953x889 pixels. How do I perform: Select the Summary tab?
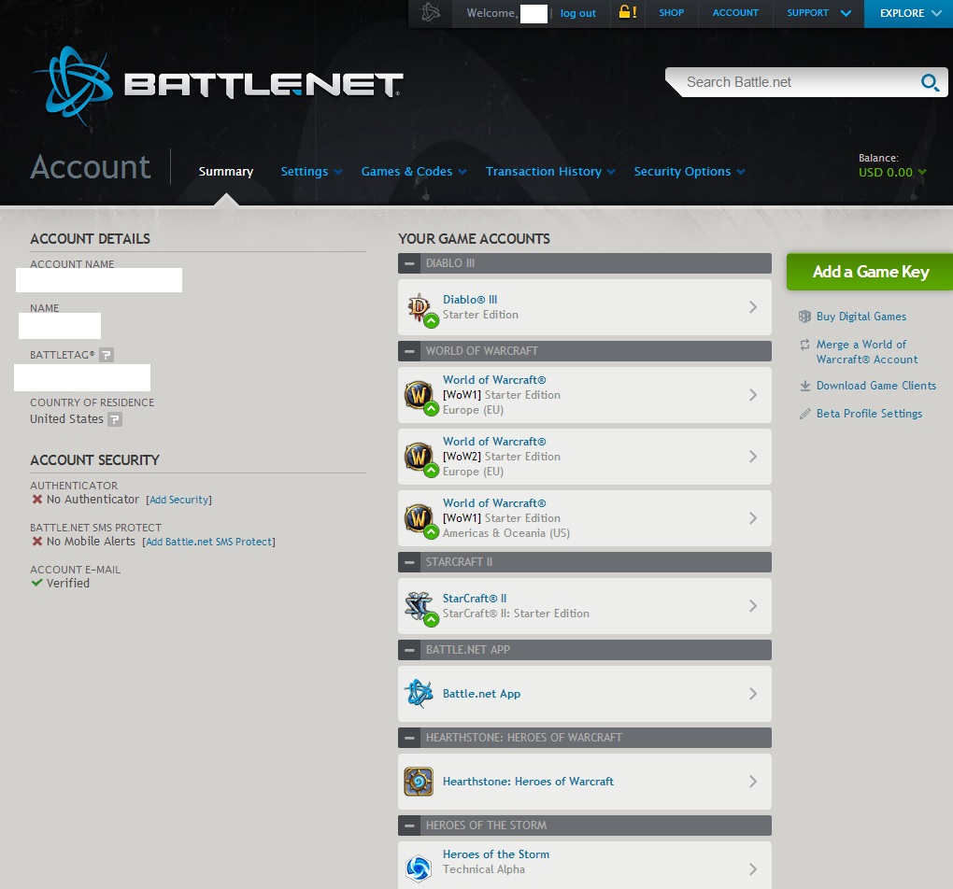pyautogui.click(x=226, y=172)
